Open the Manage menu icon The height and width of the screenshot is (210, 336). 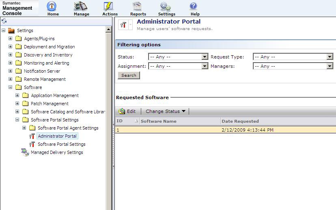tap(81, 6)
